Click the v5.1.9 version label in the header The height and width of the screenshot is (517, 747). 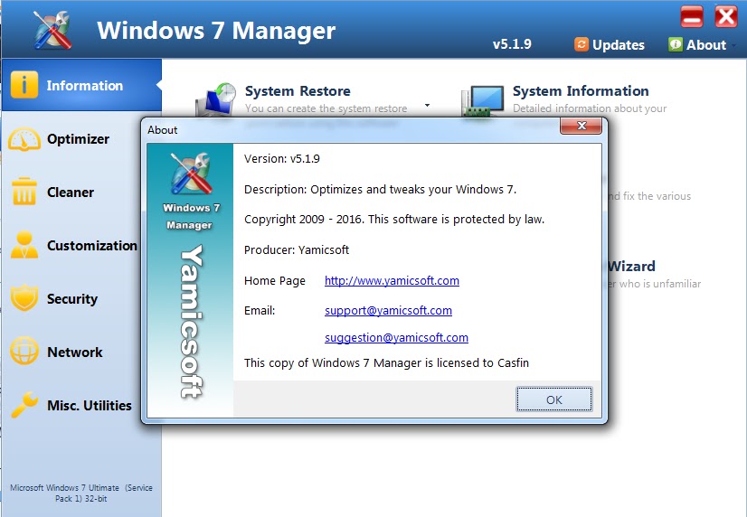click(x=512, y=44)
